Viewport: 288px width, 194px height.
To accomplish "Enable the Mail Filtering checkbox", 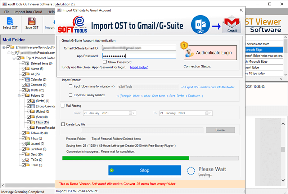I will pos(62,106).
